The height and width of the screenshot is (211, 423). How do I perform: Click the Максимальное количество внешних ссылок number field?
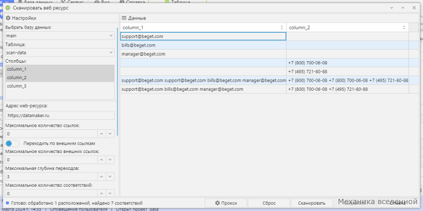(x=51, y=160)
